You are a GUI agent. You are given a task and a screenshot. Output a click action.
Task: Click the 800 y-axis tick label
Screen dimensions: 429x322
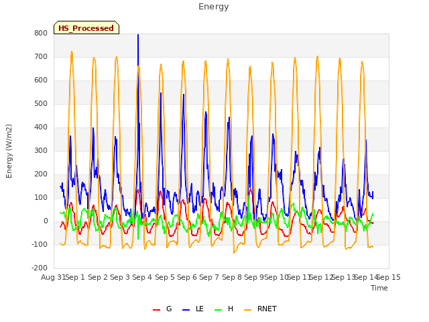41,33
